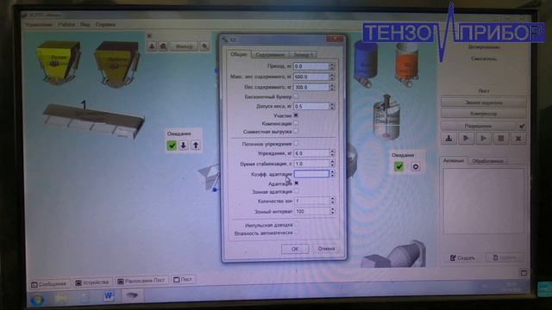Toggle the Участие checkbox
The height and width of the screenshot is (310, 552).
[296, 115]
